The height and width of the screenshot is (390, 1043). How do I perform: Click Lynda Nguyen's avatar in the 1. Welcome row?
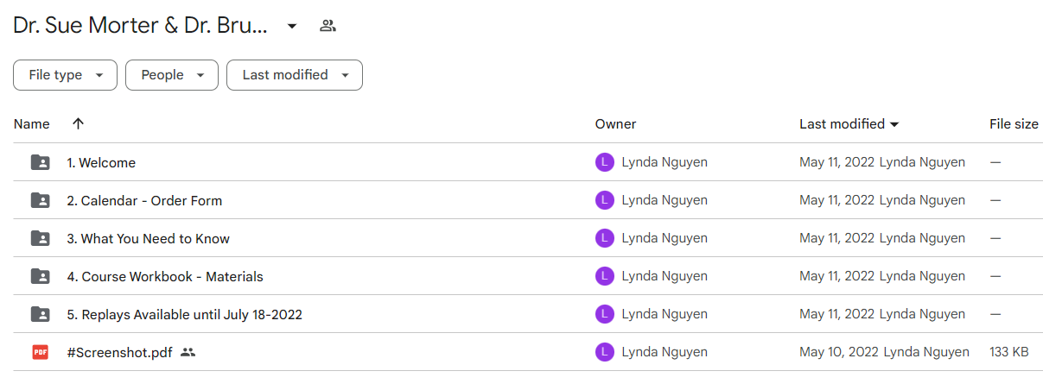point(605,162)
